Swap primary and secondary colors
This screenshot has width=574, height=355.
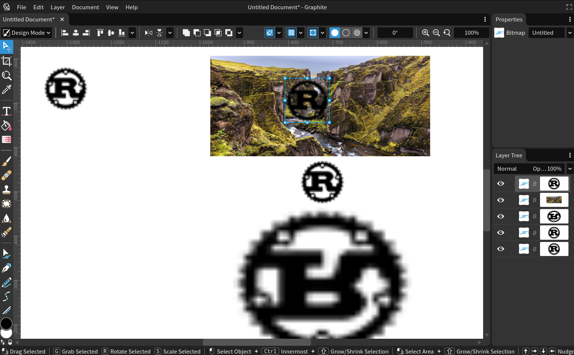click(x=3, y=342)
